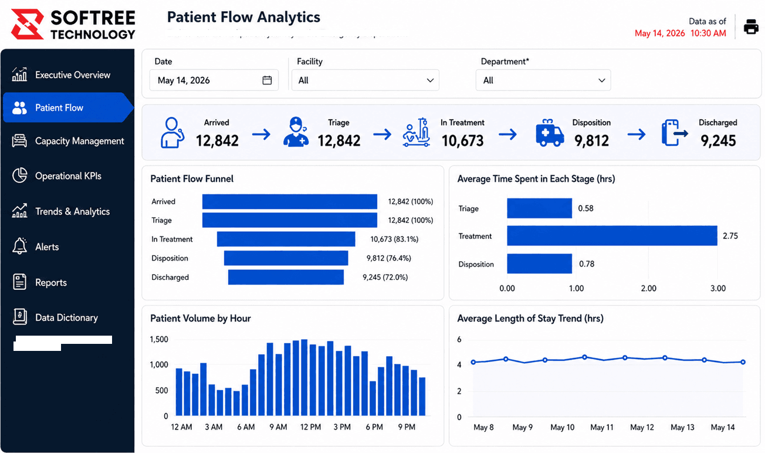The image size is (765, 453).
Task: Click the Disposition bar in time chart
Action: point(540,263)
